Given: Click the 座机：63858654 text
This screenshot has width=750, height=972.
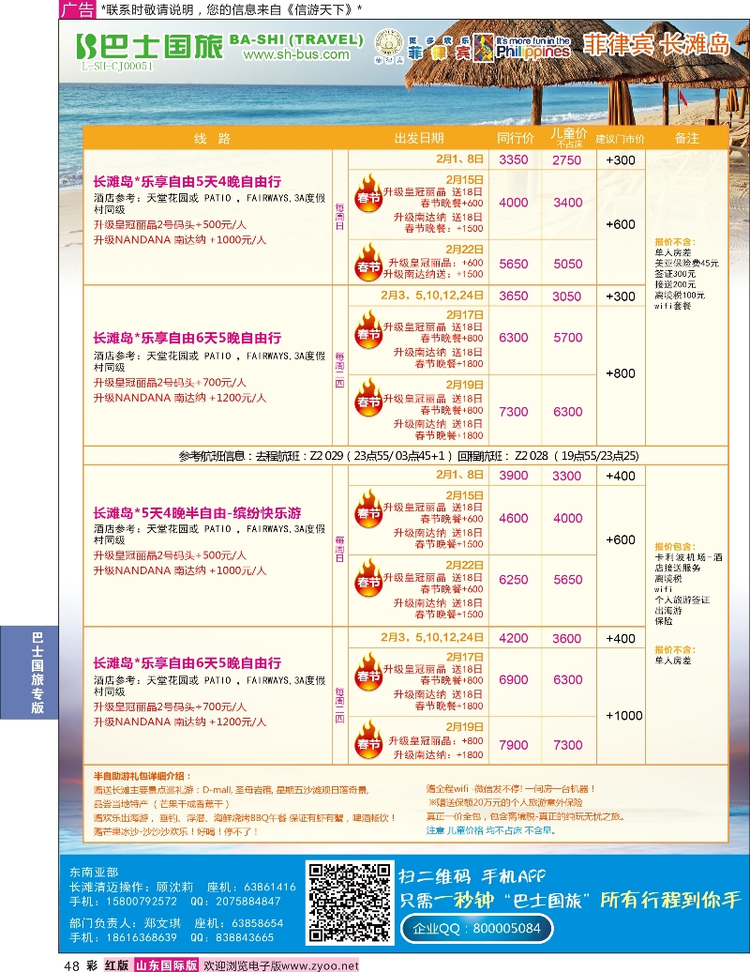Looking at the screenshot, I should click(238, 923).
